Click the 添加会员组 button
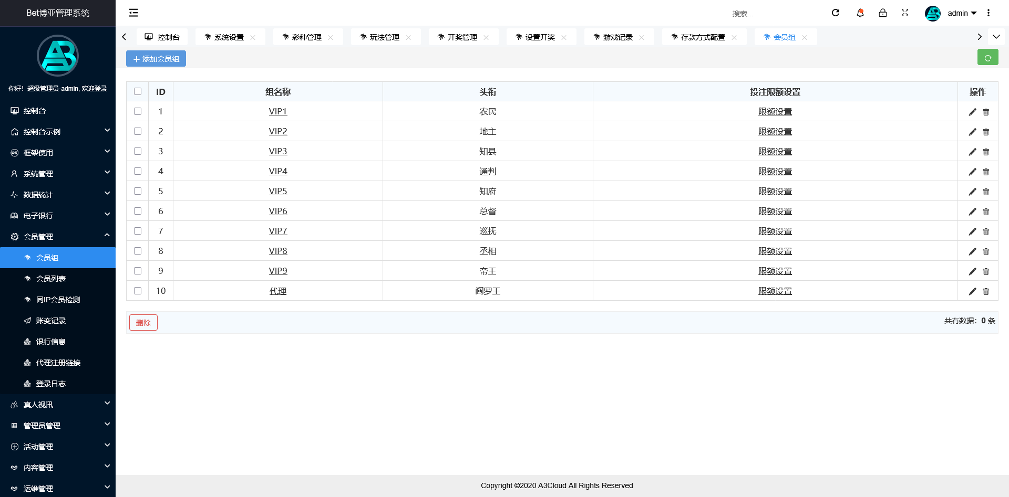The image size is (1009, 497). click(x=156, y=59)
